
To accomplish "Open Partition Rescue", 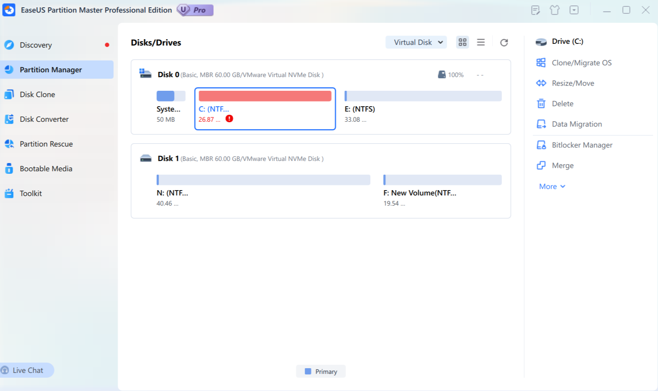I will [57, 144].
